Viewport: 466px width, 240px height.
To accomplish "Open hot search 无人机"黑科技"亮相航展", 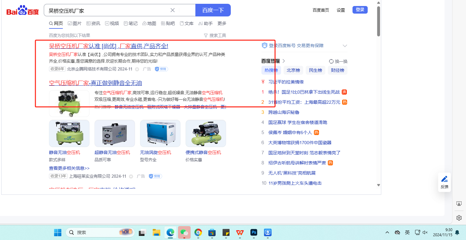I will tap(292, 173).
